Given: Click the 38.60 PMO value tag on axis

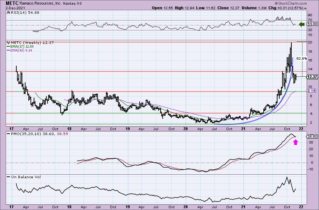Looking at the screenshot, I should (x=312, y=137).
